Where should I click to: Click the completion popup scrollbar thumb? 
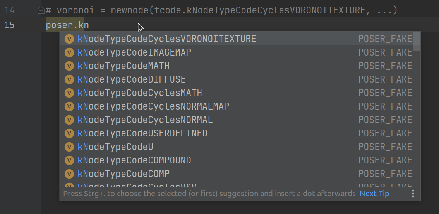[417, 42]
